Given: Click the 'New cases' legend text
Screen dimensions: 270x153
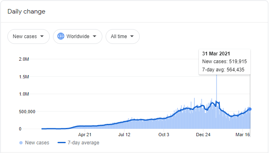Looking at the screenshot, I should point(37,143).
